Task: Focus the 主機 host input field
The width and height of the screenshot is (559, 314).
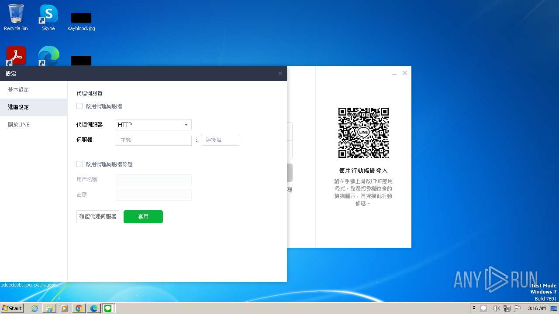Action: coord(154,140)
